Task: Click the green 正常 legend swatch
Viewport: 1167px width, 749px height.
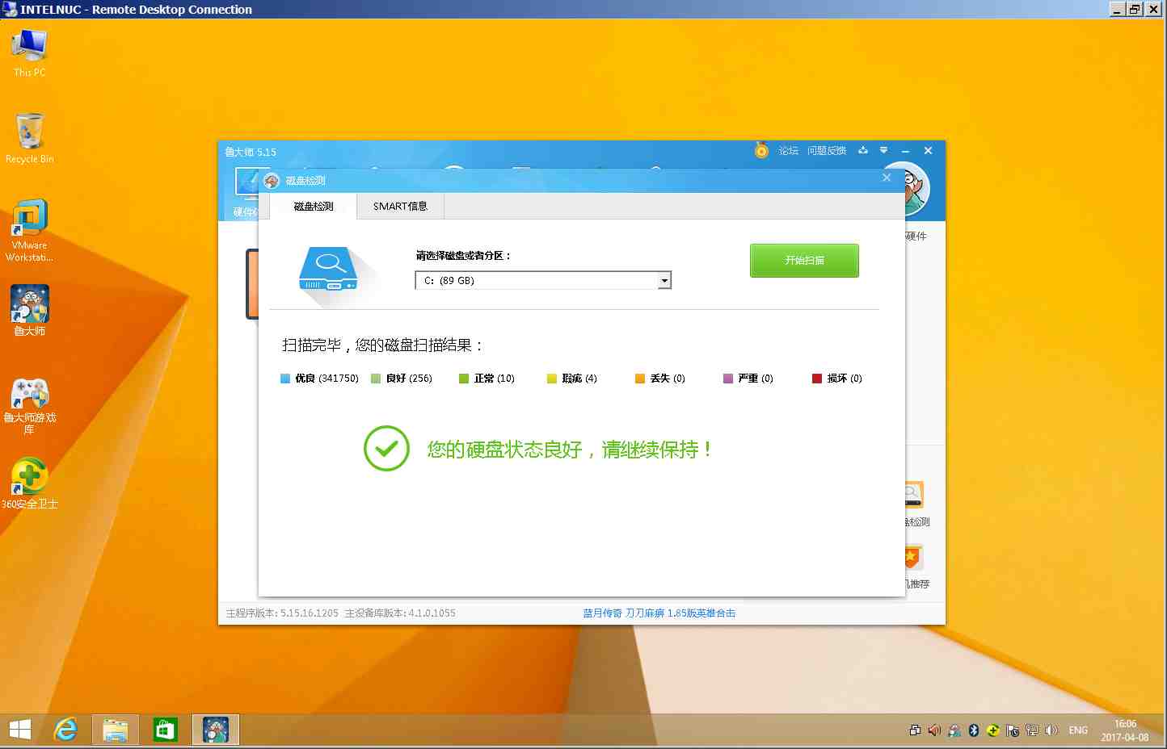Action: click(x=464, y=379)
